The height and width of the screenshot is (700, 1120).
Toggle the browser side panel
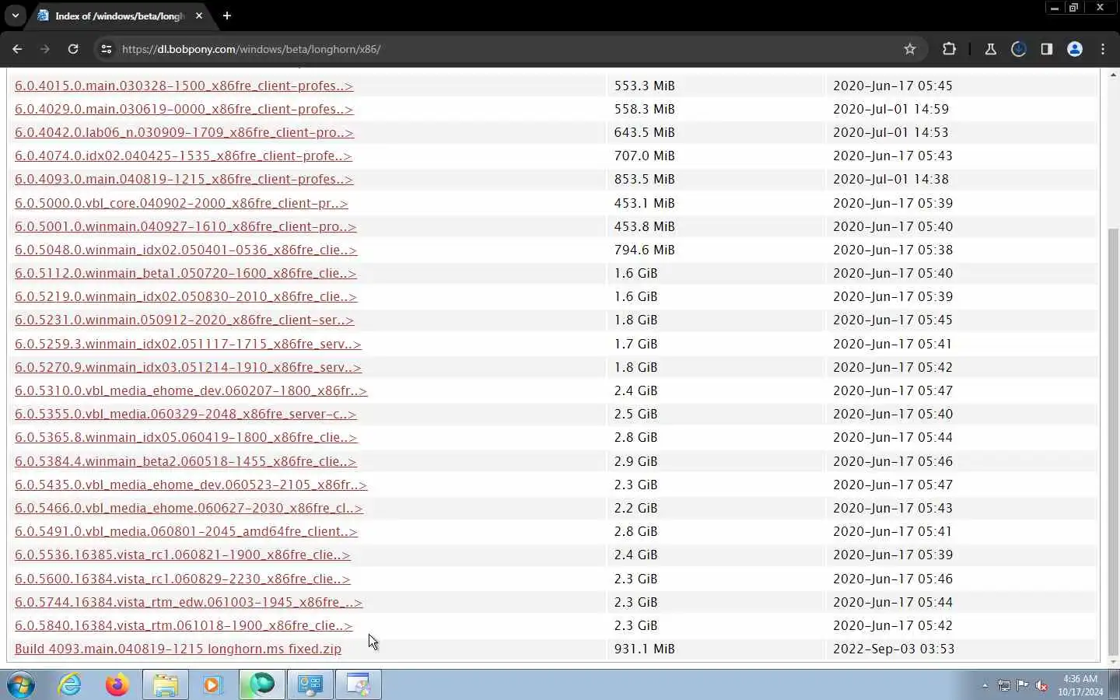click(1047, 49)
